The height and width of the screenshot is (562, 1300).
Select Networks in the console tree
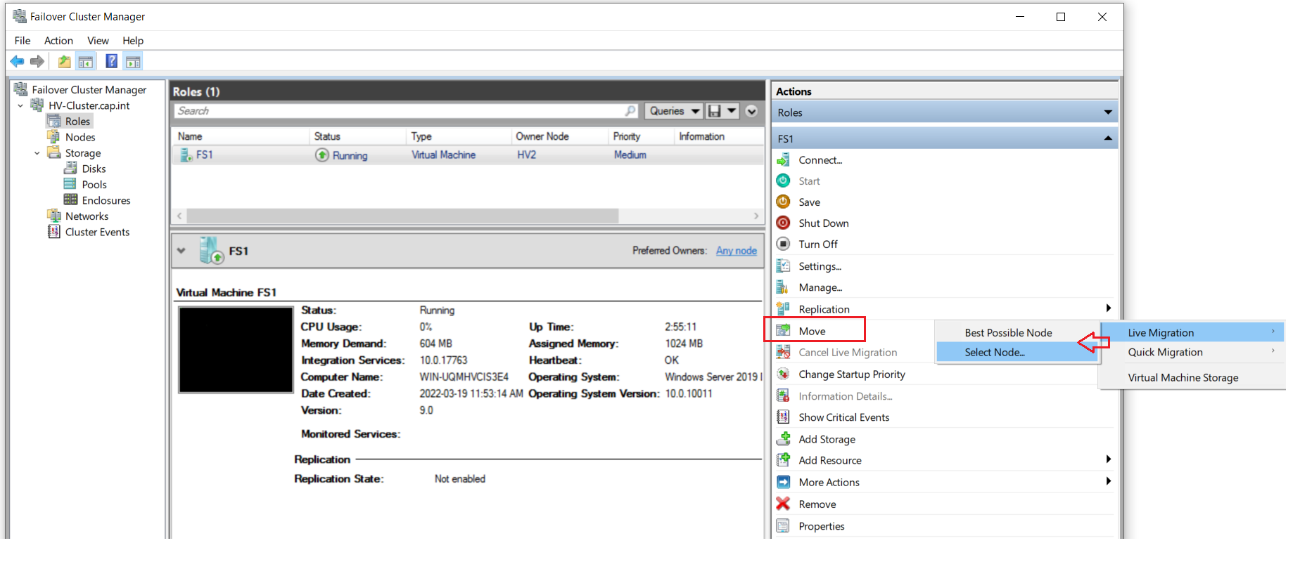coord(87,216)
